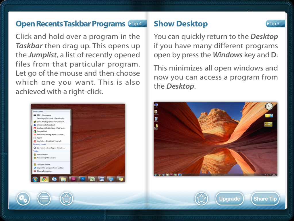294x221 pixels.
Task: Choose "Close all windows" in the Jumplist
Action: [x=44, y=171]
